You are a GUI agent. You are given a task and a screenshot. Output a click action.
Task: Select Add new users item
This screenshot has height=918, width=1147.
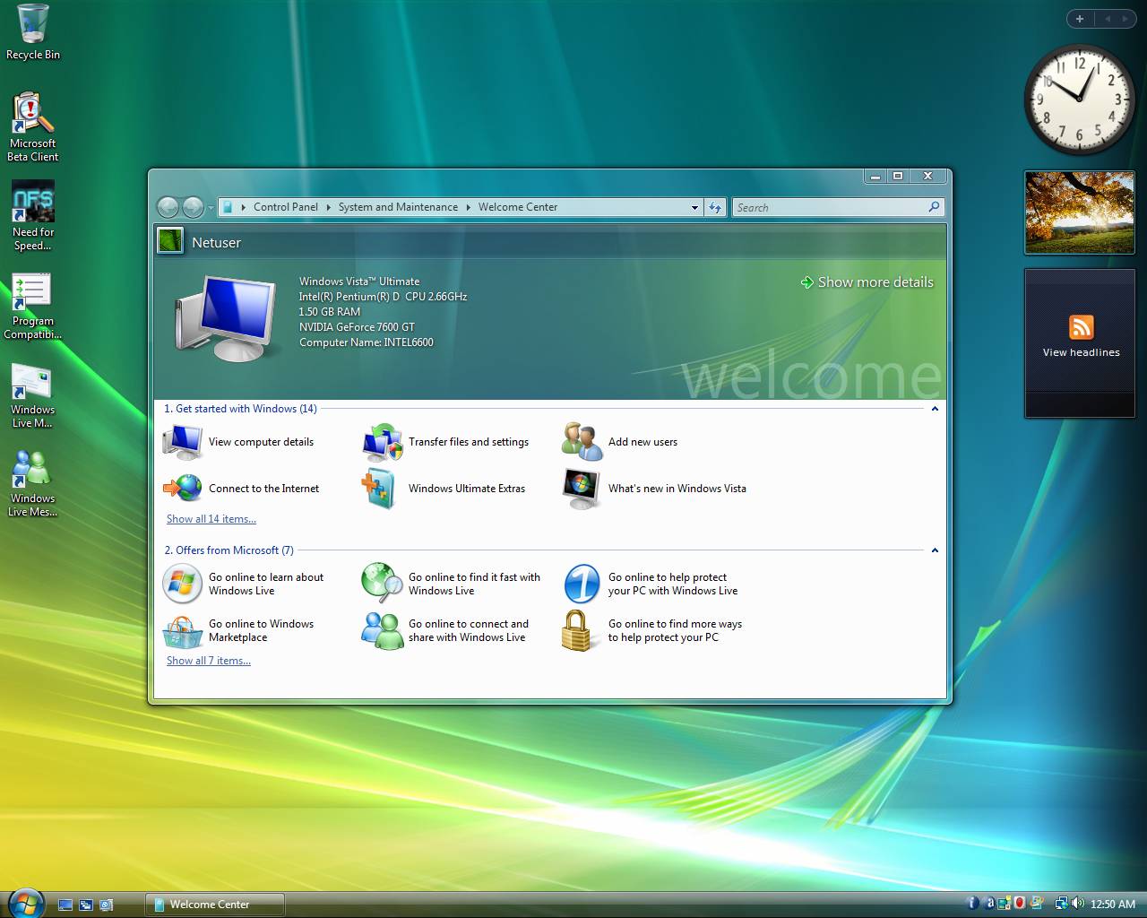coord(619,442)
